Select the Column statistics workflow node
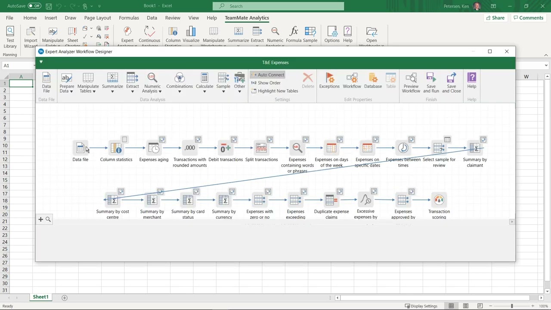551x310 pixels. tap(116, 149)
